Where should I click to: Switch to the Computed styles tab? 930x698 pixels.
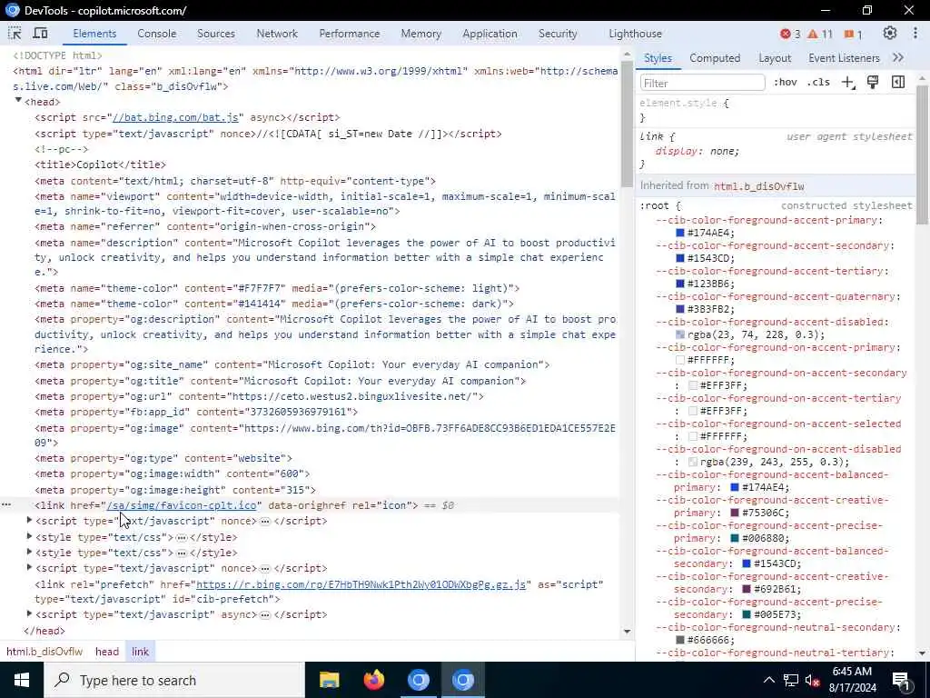pyautogui.click(x=715, y=58)
